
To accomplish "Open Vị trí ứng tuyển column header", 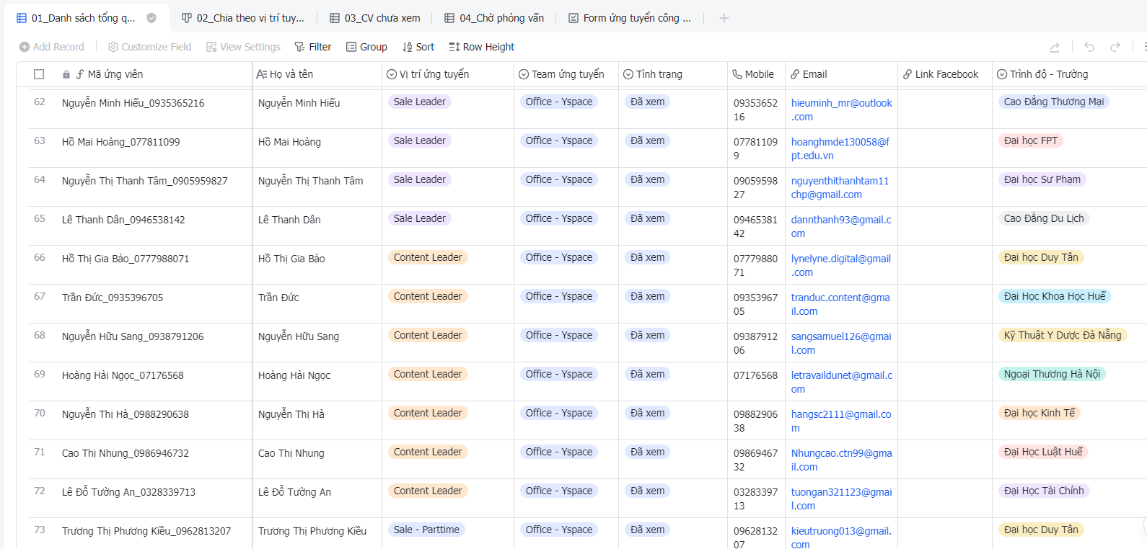I will click(447, 74).
